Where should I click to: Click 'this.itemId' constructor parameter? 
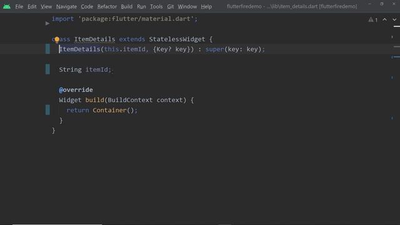(x=125, y=49)
